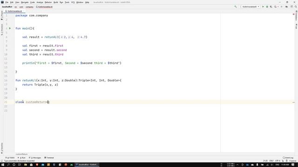Click the KotlinVariables.kt breadcrumb
The image size is (298, 167).
point(44,7)
